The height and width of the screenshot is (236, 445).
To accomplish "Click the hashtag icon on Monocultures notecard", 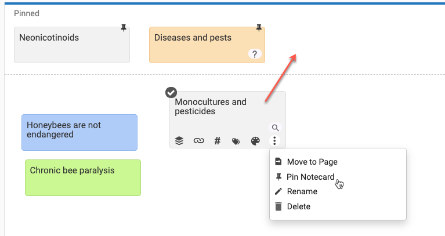I will tap(218, 140).
